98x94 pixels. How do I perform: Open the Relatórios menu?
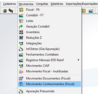pos(57,4)
